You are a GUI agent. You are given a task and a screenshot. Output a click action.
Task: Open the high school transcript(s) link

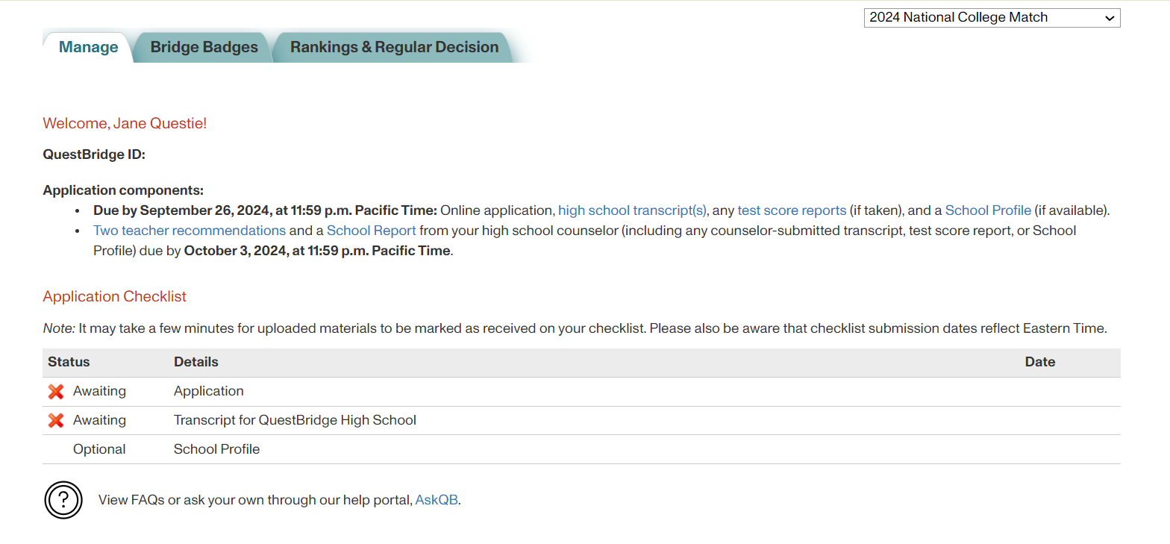point(632,210)
